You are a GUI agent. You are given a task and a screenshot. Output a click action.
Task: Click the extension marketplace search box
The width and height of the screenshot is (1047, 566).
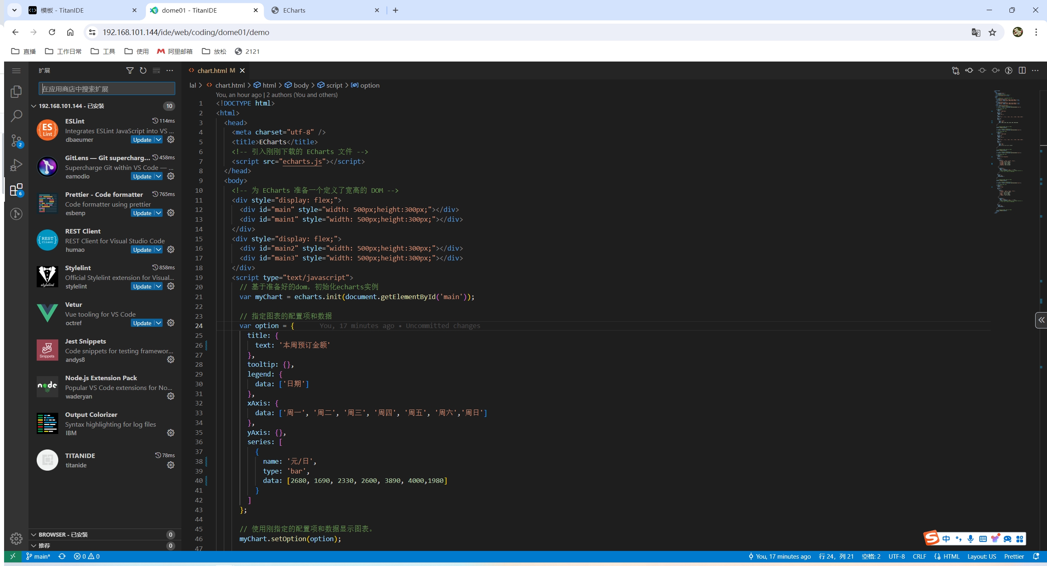[x=107, y=89]
